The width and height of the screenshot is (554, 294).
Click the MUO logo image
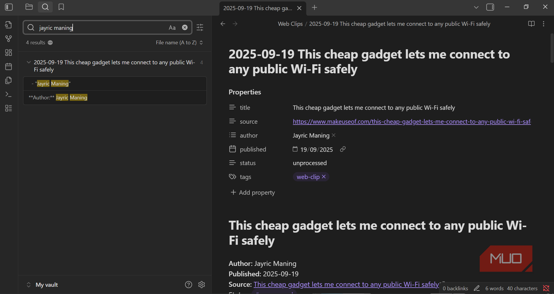click(506, 258)
